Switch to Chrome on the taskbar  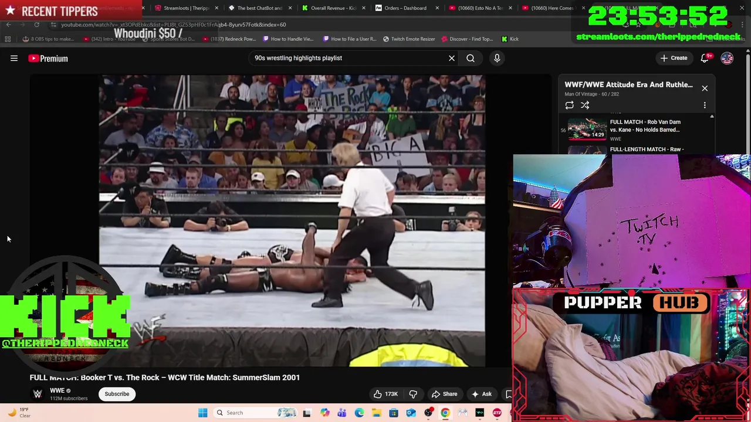tap(445, 413)
